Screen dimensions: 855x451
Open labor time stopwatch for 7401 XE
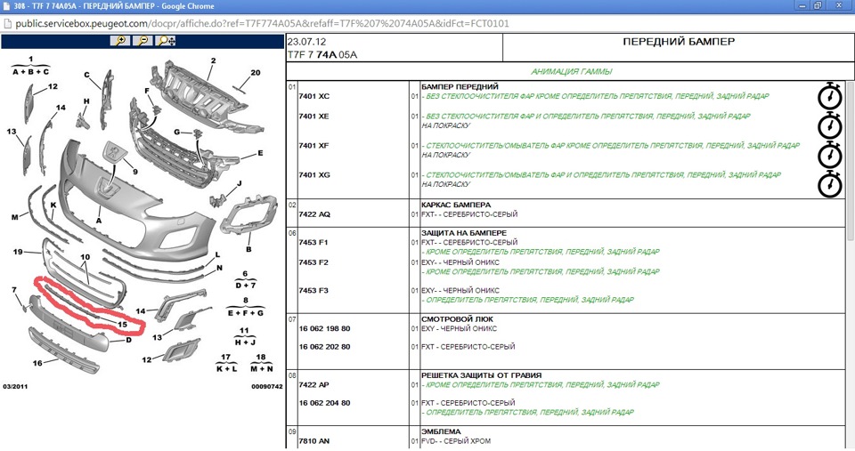(x=830, y=126)
